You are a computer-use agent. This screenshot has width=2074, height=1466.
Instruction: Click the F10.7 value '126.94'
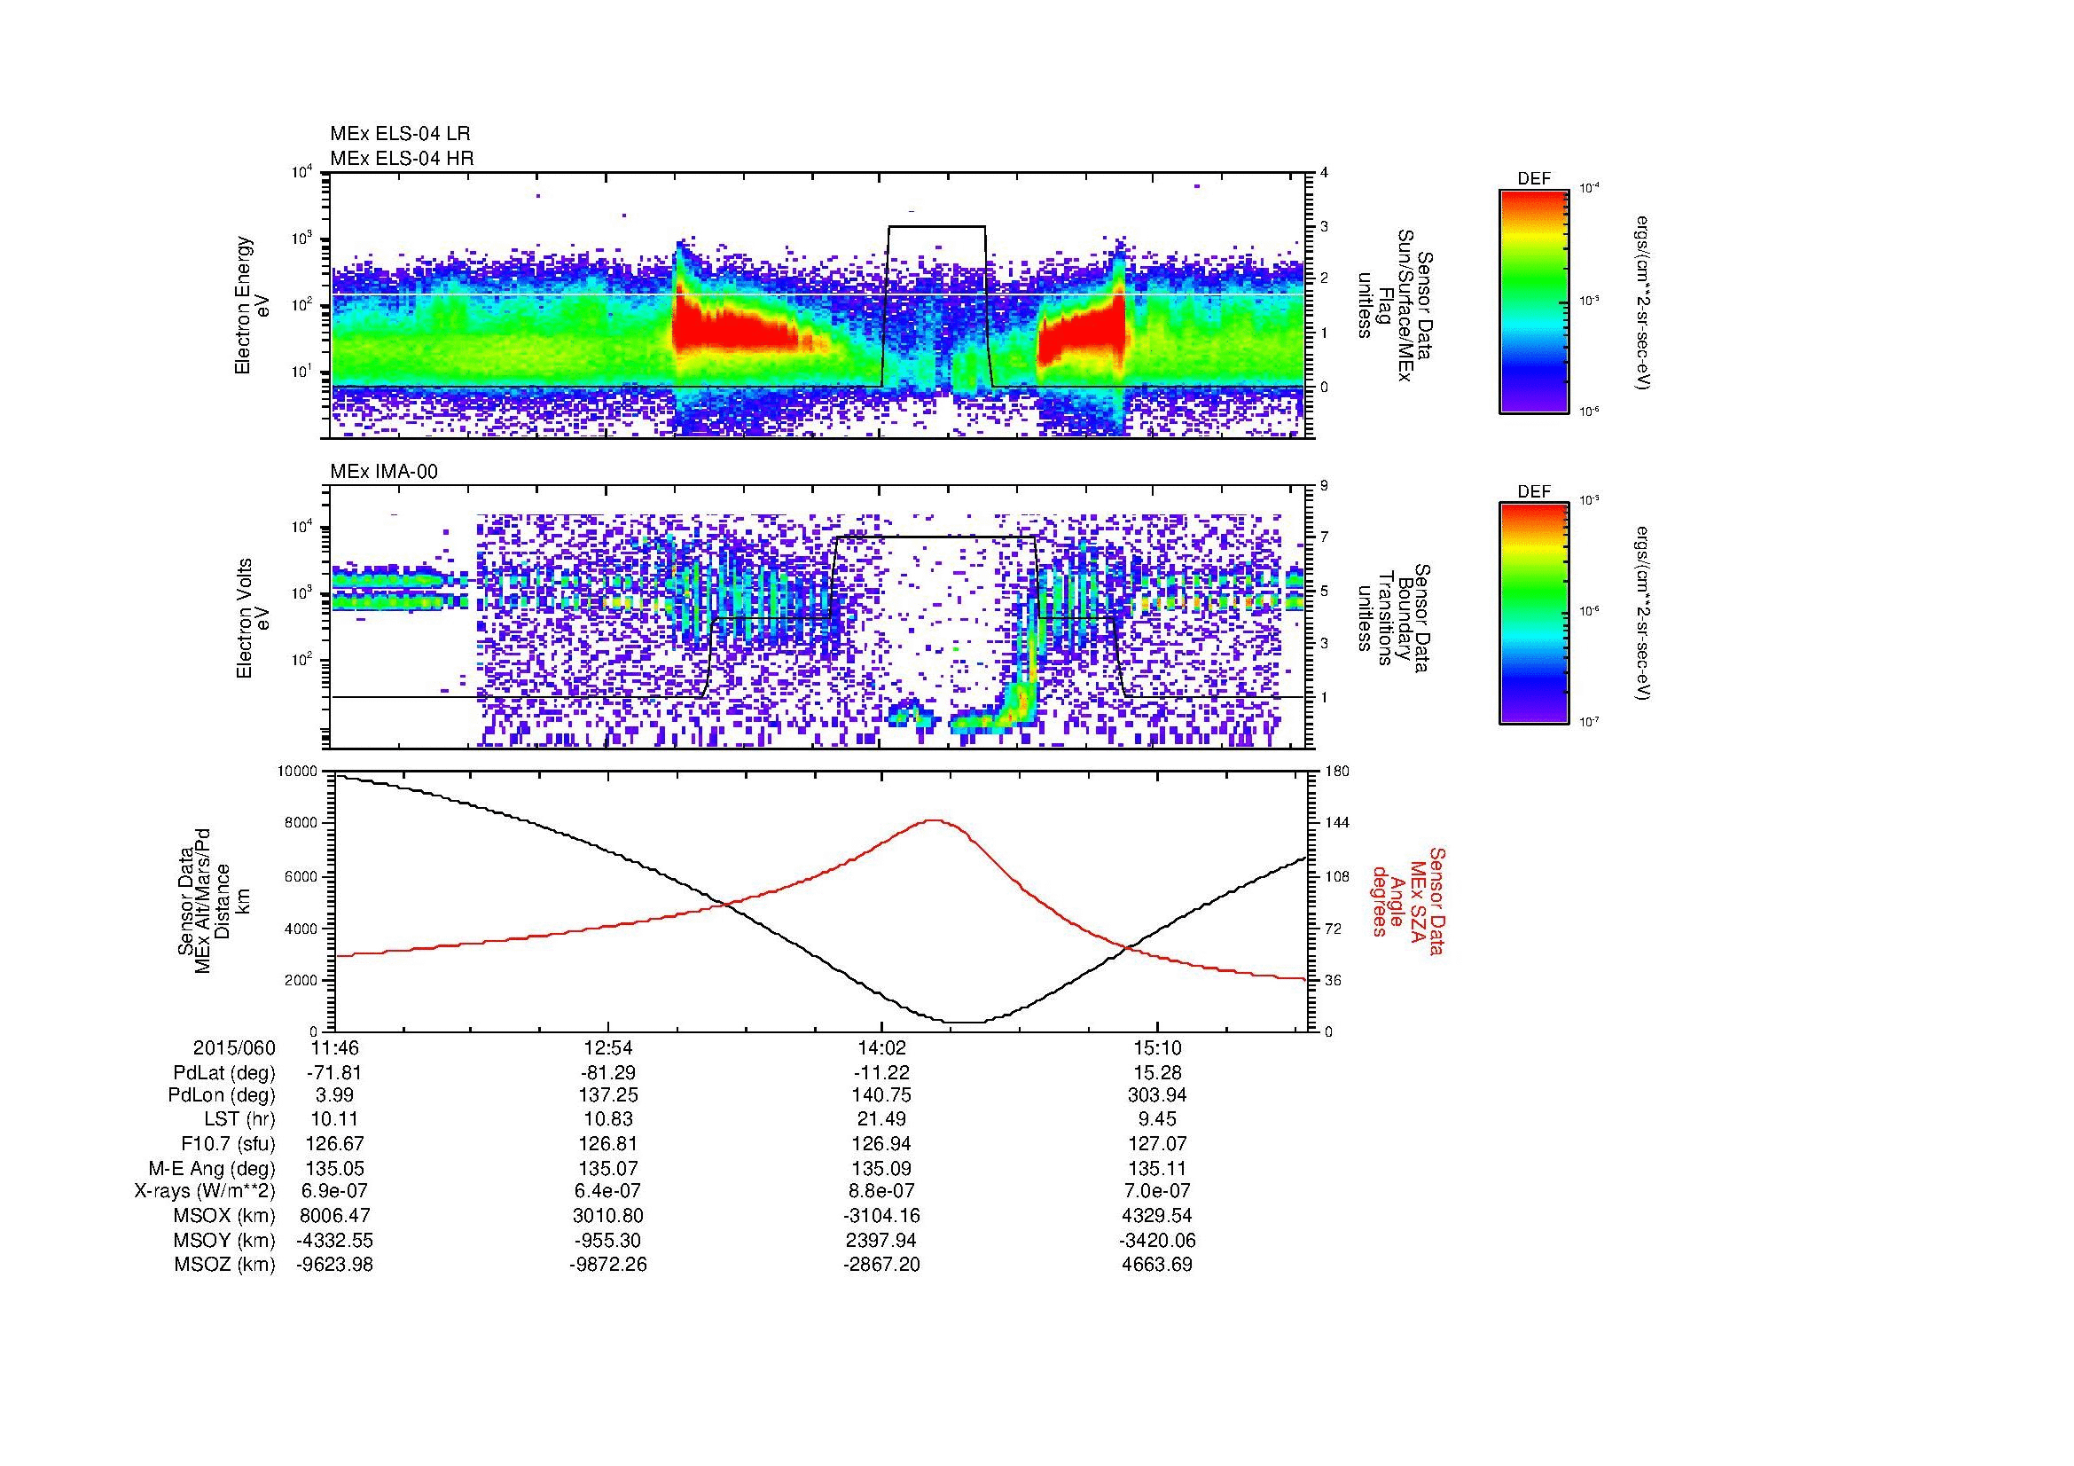[881, 1144]
